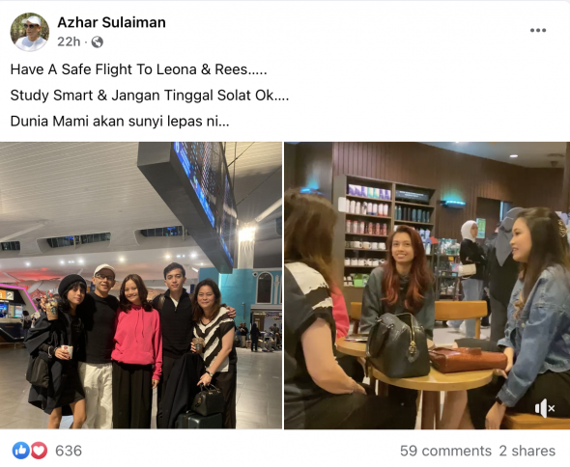Click the 'Have A Safe Flight' caption line
Image resolution: width=570 pixels, height=467 pixels.
click(138, 69)
